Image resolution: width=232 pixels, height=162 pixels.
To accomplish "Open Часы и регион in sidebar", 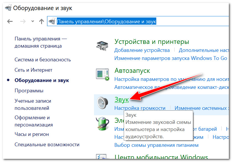I will 32,134.
